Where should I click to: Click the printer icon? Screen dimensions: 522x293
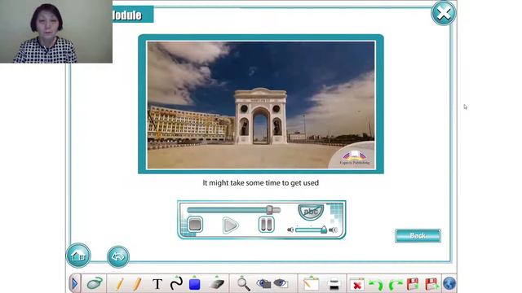[x=334, y=284]
